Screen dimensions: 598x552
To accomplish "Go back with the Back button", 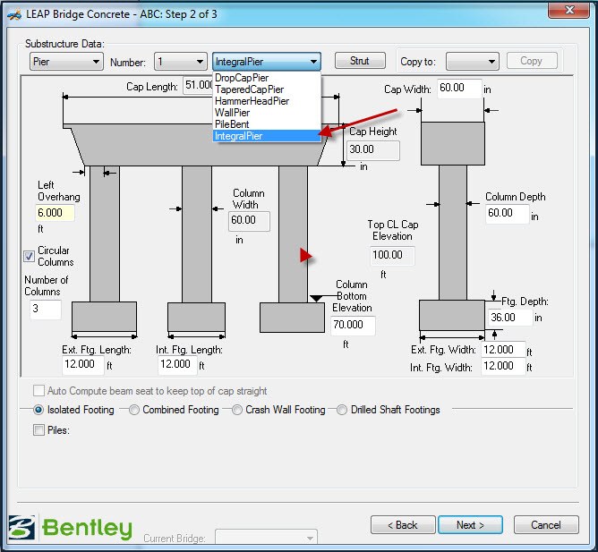I will click(403, 525).
